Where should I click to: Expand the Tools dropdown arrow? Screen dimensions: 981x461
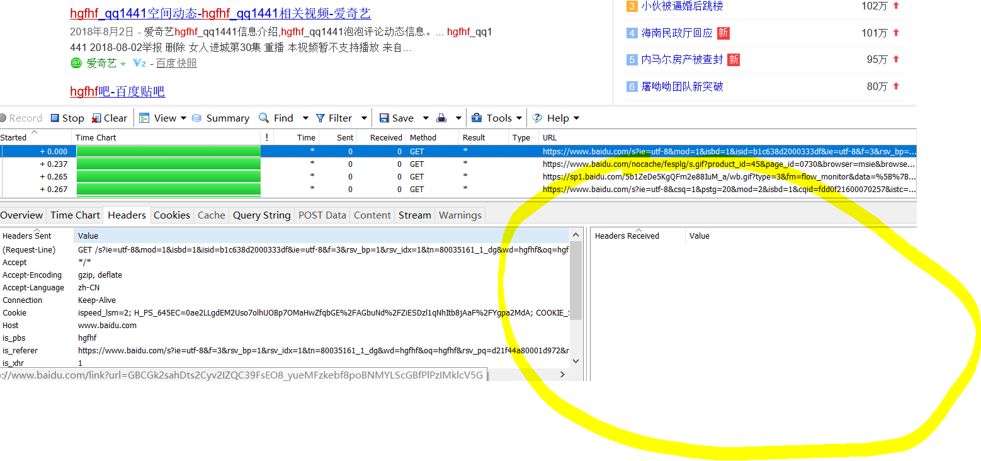(x=519, y=118)
